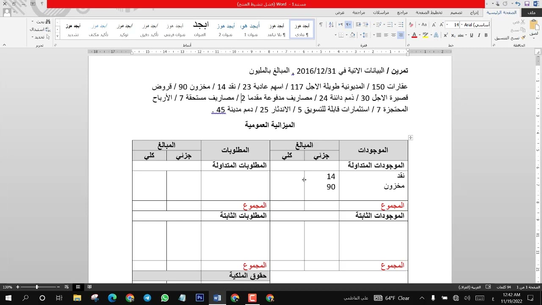Click the Shading paint bucket icon
The image size is (542, 305).
click(x=352, y=35)
